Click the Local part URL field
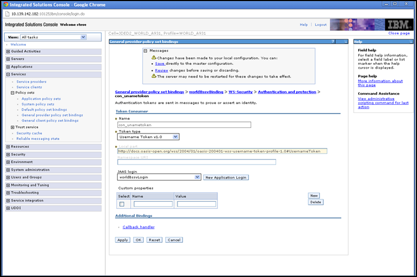This screenshot has height=277, width=417. pyautogui.click(x=222, y=151)
